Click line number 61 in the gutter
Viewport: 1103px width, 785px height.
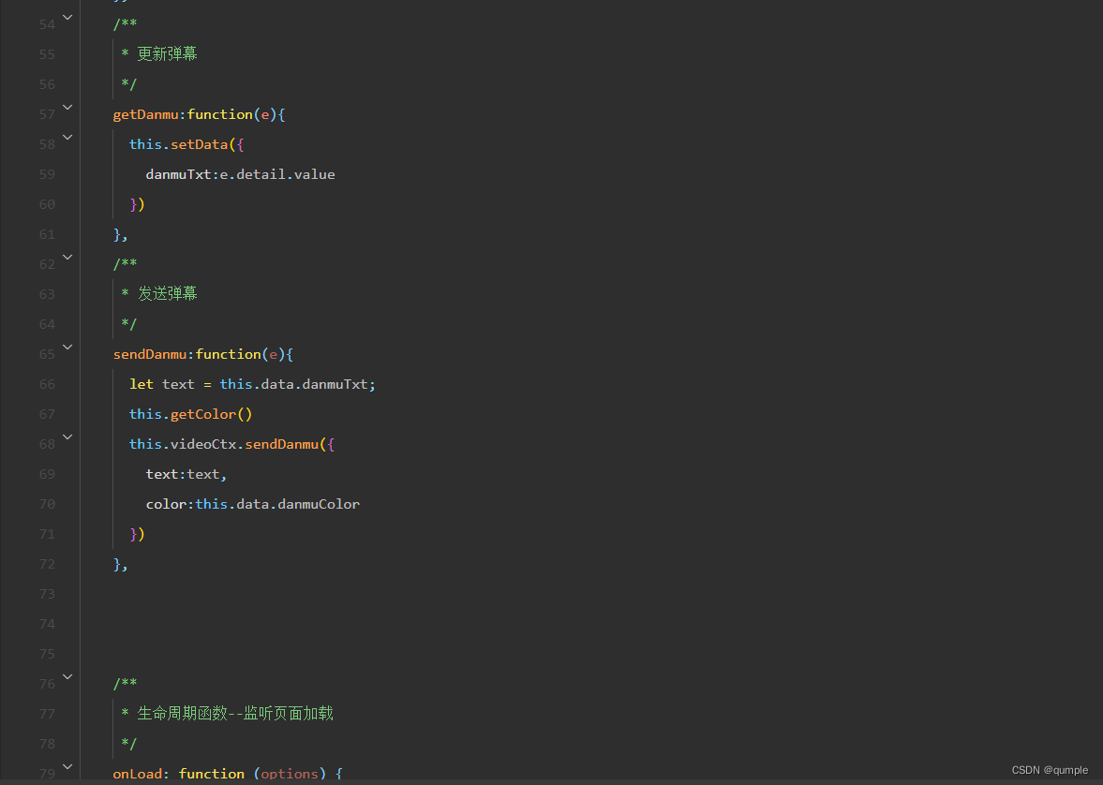point(47,234)
